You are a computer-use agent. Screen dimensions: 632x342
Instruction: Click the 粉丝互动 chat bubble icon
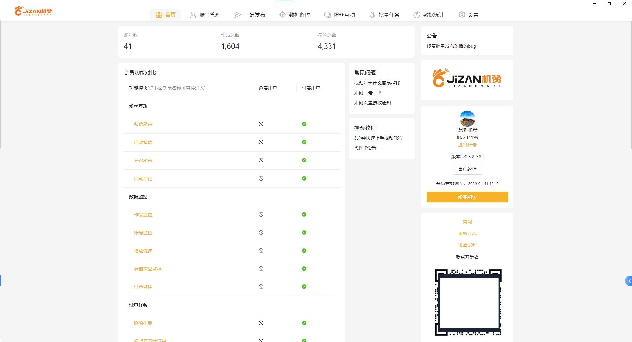[x=327, y=15]
